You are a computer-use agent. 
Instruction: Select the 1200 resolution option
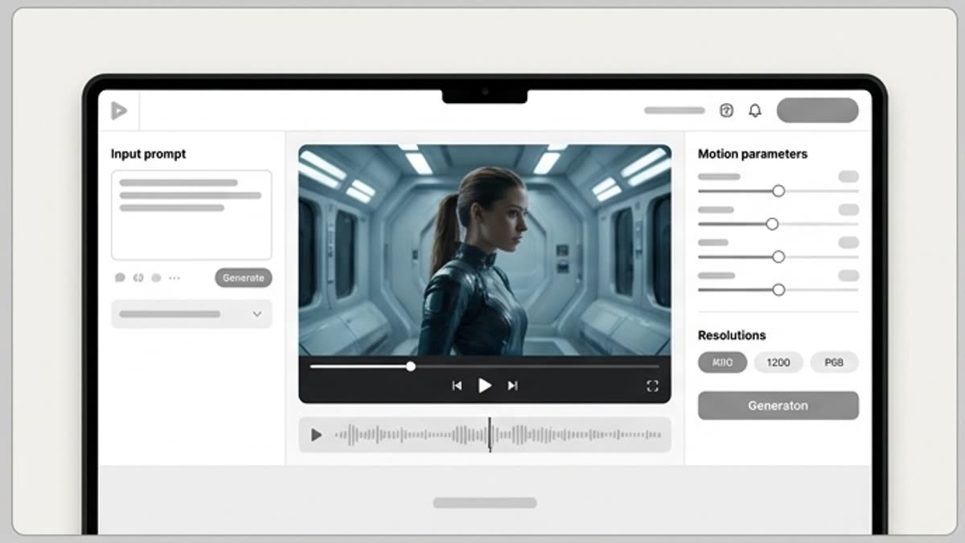tap(778, 363)
